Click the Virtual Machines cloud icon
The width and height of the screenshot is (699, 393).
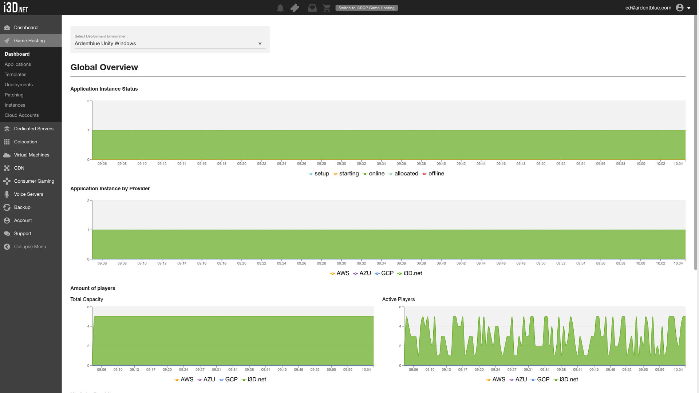tap(7, 155)
